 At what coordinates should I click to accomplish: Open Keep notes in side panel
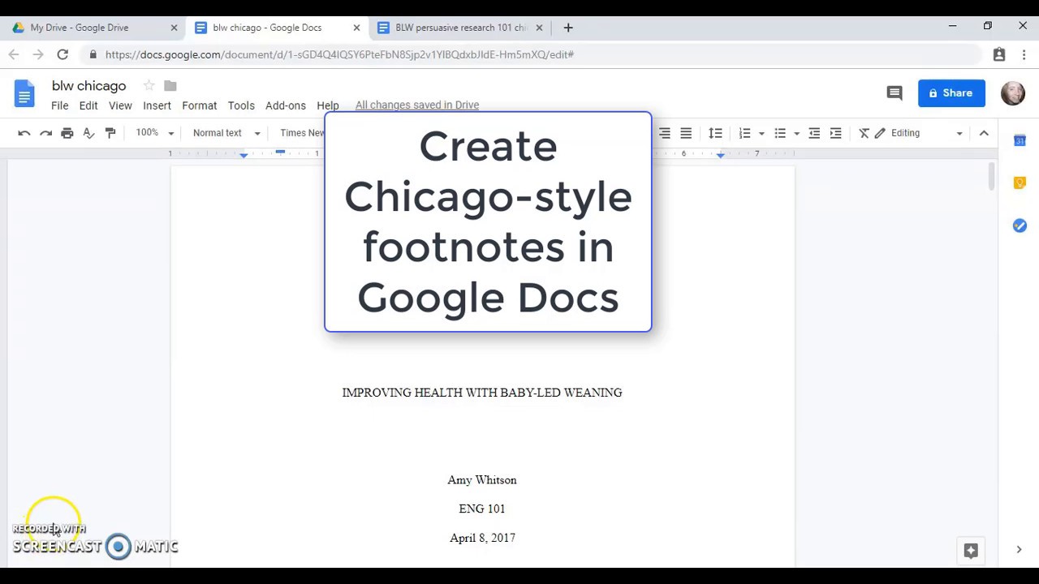click(1020, 183)
